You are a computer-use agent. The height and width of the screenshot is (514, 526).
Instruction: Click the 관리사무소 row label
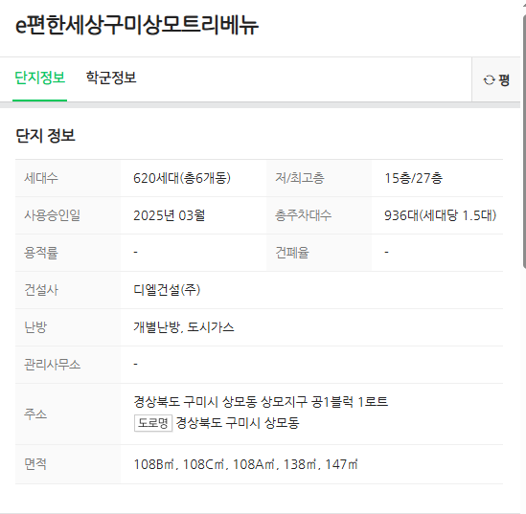tap(52, 365)
